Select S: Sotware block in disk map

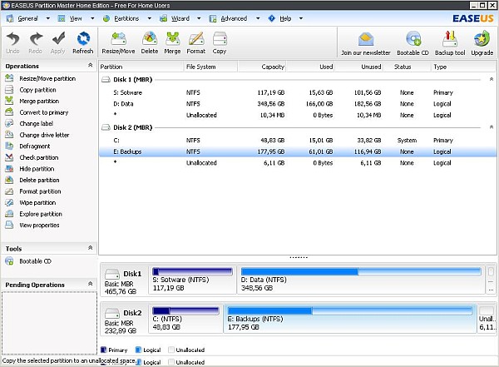point(193,280)
